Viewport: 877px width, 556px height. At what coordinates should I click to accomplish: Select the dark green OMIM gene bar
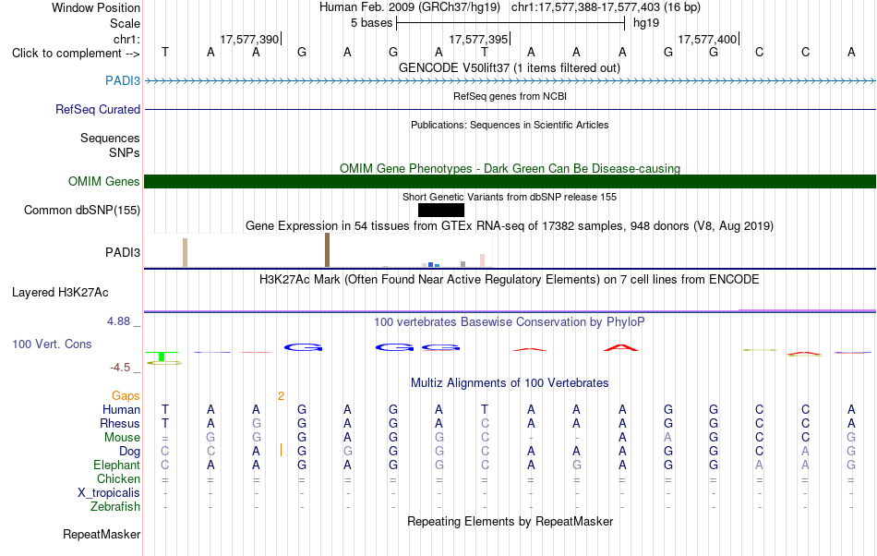(x=510, y=181)
